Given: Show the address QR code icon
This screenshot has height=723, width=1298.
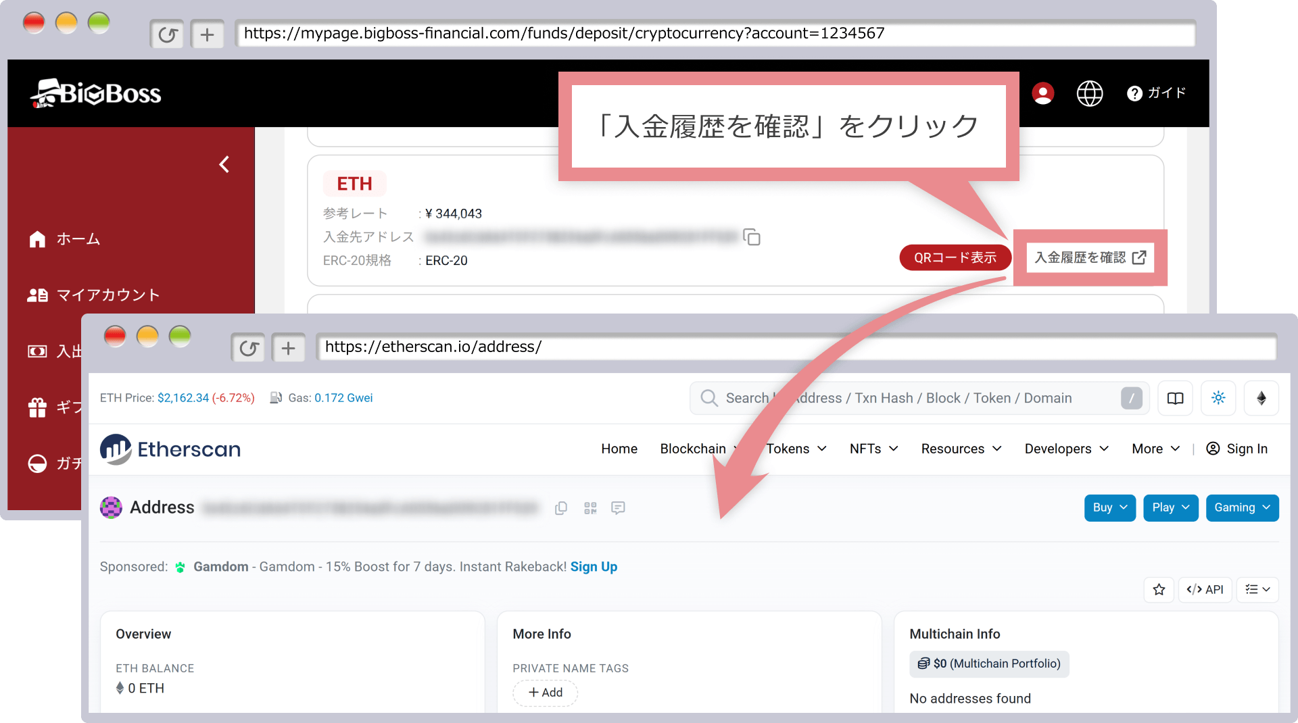Looking at the screenshot, I should coord(590,508).
